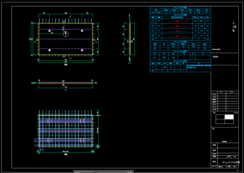
Task: Select the section label text beneath the horizontal section view
Action: click(65, 90)
